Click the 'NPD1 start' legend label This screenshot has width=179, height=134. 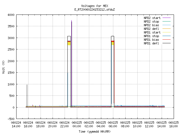(152, 32)
